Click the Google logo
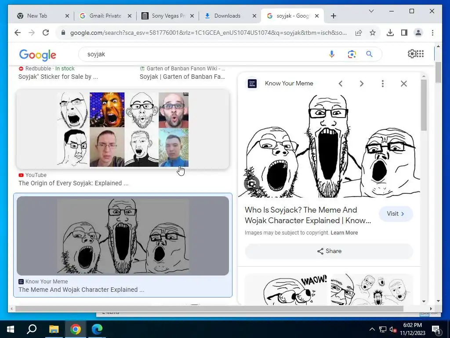Screen dimensions: 450x338 tap(38, 55)
